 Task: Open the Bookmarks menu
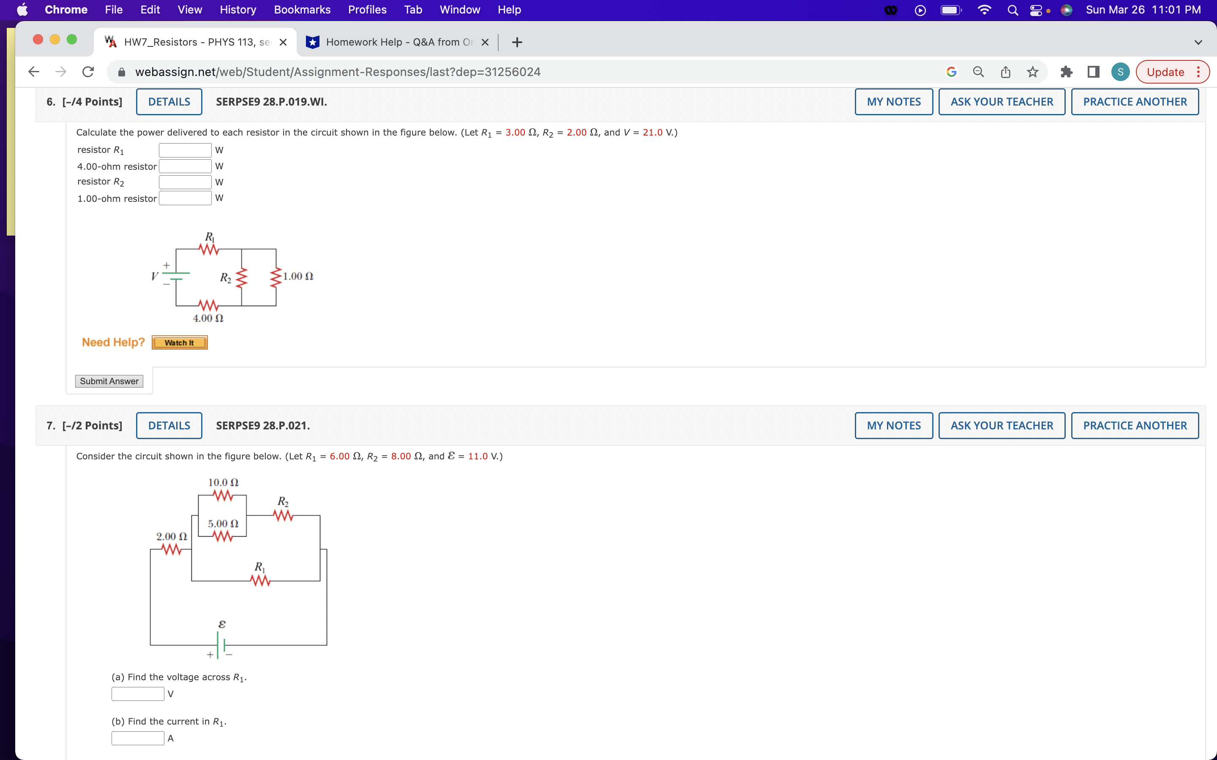point(302,10)
